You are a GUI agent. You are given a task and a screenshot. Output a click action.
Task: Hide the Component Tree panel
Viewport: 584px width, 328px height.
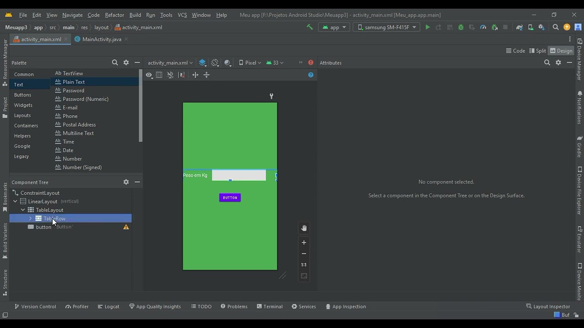click(137, 182)
